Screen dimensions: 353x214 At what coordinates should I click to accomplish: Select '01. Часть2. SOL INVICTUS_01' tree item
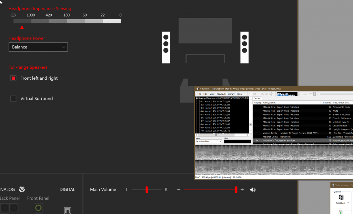[x=215, y=101]
